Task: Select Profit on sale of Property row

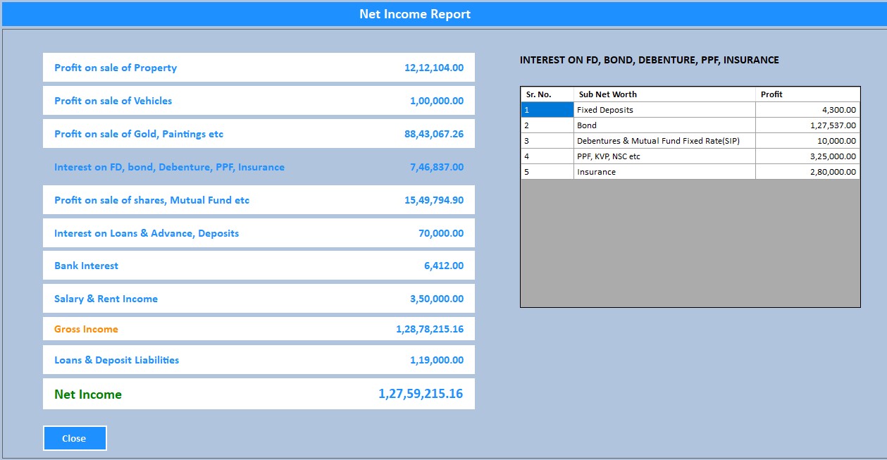Action: pos(258,68)
